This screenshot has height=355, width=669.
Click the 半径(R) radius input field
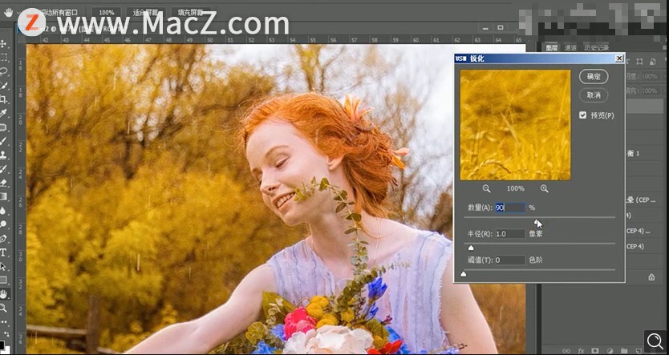pos(510,233)
